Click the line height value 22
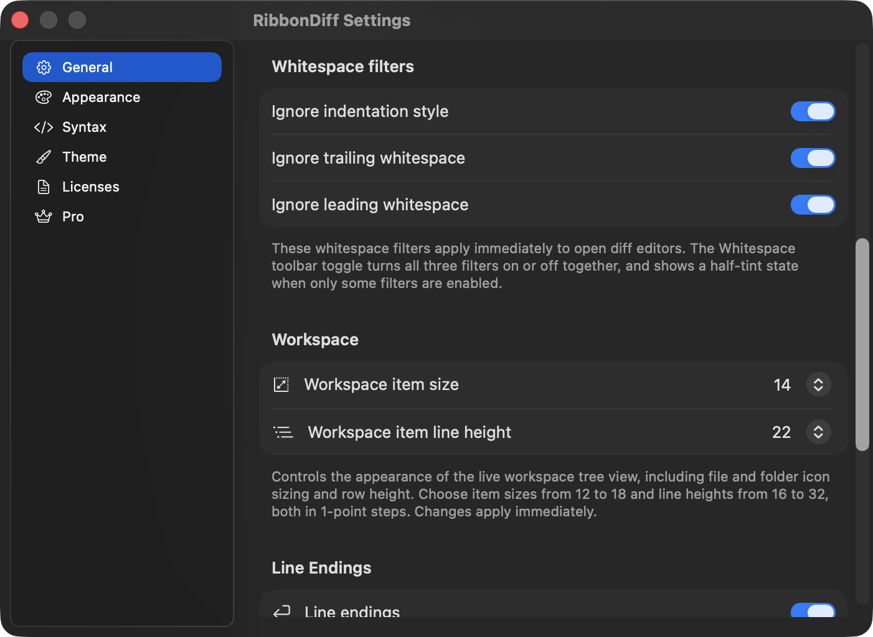Viewport: 873px width, 637px height. coord(781,432)
